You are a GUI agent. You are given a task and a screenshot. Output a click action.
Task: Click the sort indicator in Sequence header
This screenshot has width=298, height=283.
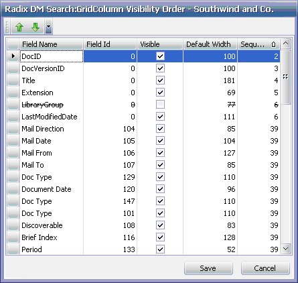(273, 44)
